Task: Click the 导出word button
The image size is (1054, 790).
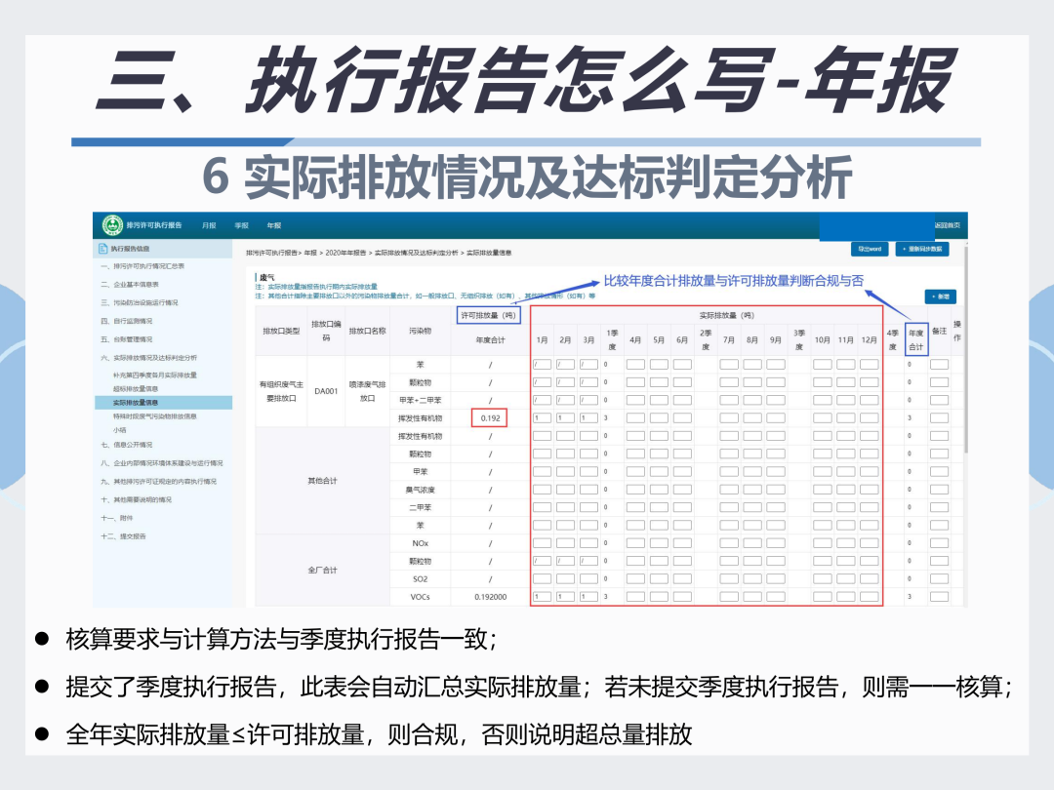Action: pyautogui.click(x=870, y=250)
